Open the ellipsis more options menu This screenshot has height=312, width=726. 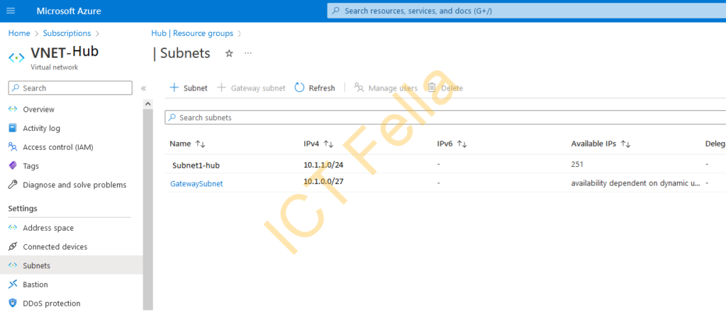(248, 53)
